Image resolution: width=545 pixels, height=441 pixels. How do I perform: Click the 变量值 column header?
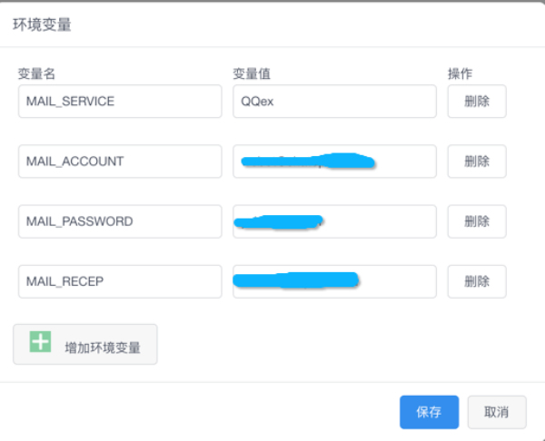pos(252,73)
